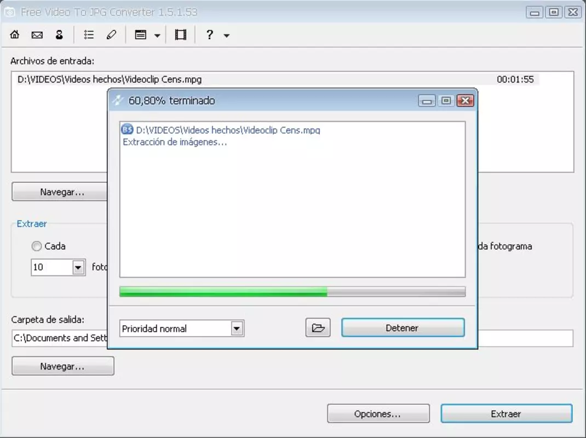
Task: Click Navegar below Carpeta de salida
Action: pos(63,366)
